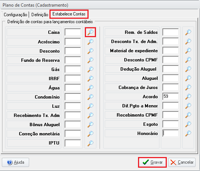Screen dimensions: 200x171
Task: Open account search for Caixa
Action: pyautogui.click(x=90, y=32)
